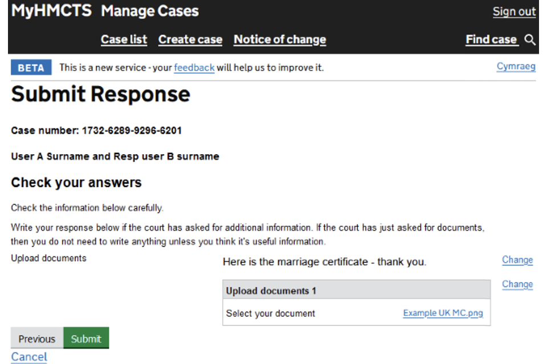547x364 pixels.
Task: Open the feedback link
Action: coord(194,68)
